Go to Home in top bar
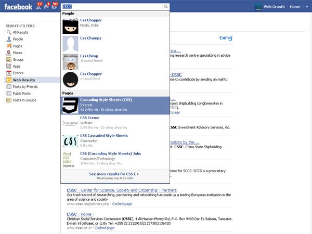Viewport: 312px width, 234px height. point(295,7)
